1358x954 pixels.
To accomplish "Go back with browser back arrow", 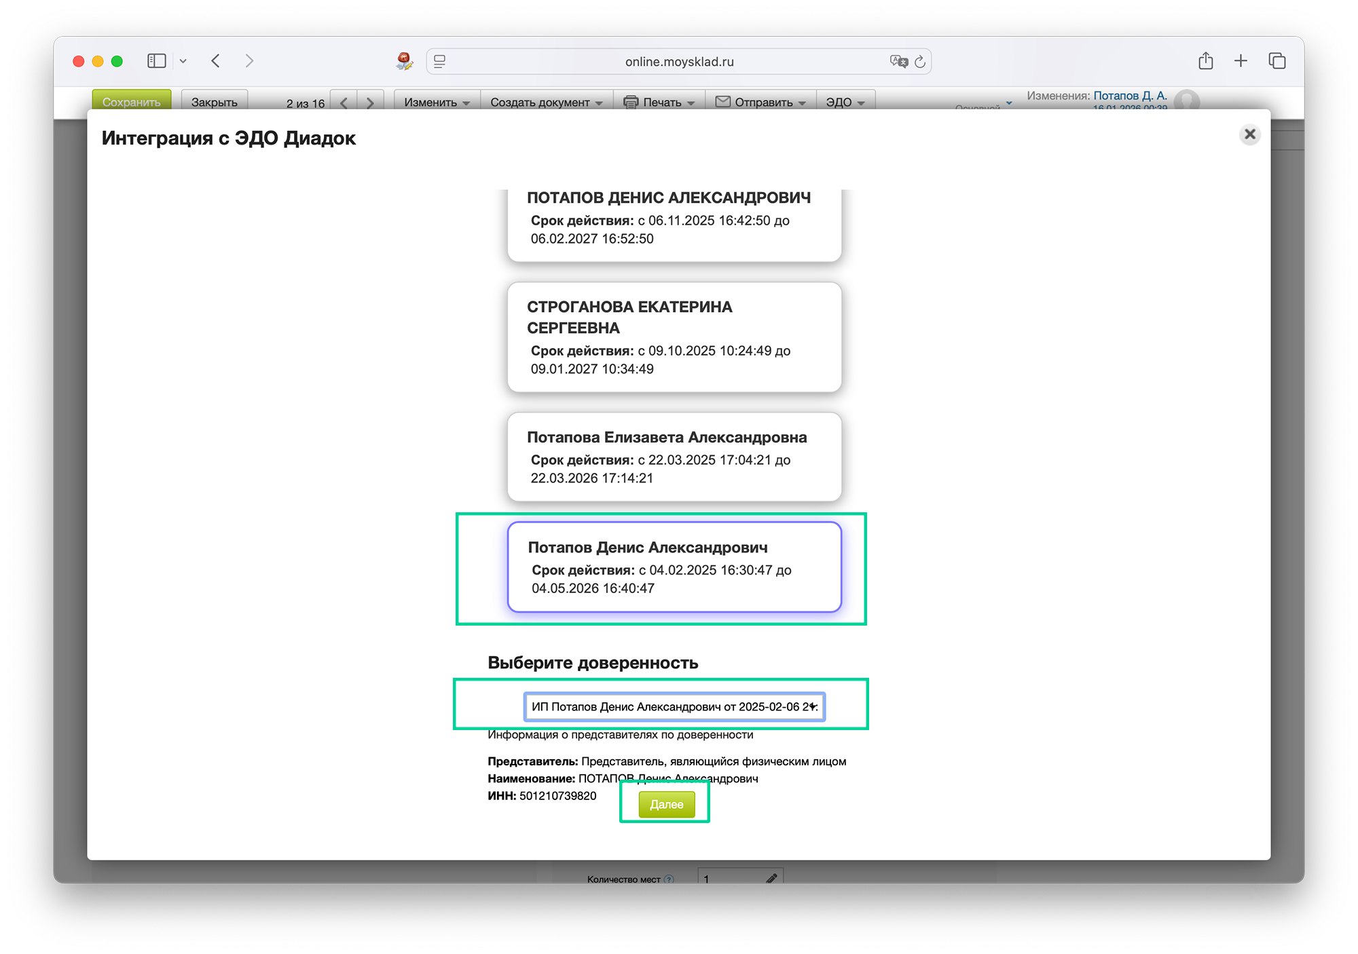I will 216,61.
